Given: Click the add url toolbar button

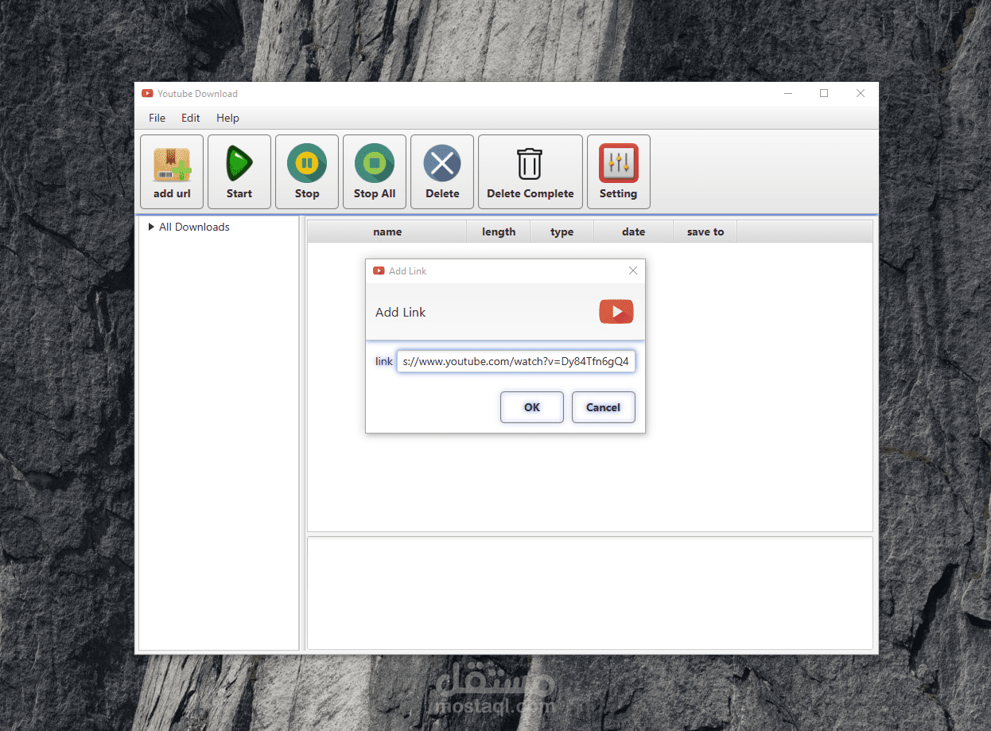Looking at the screenshot, I should tap(172, 172).
